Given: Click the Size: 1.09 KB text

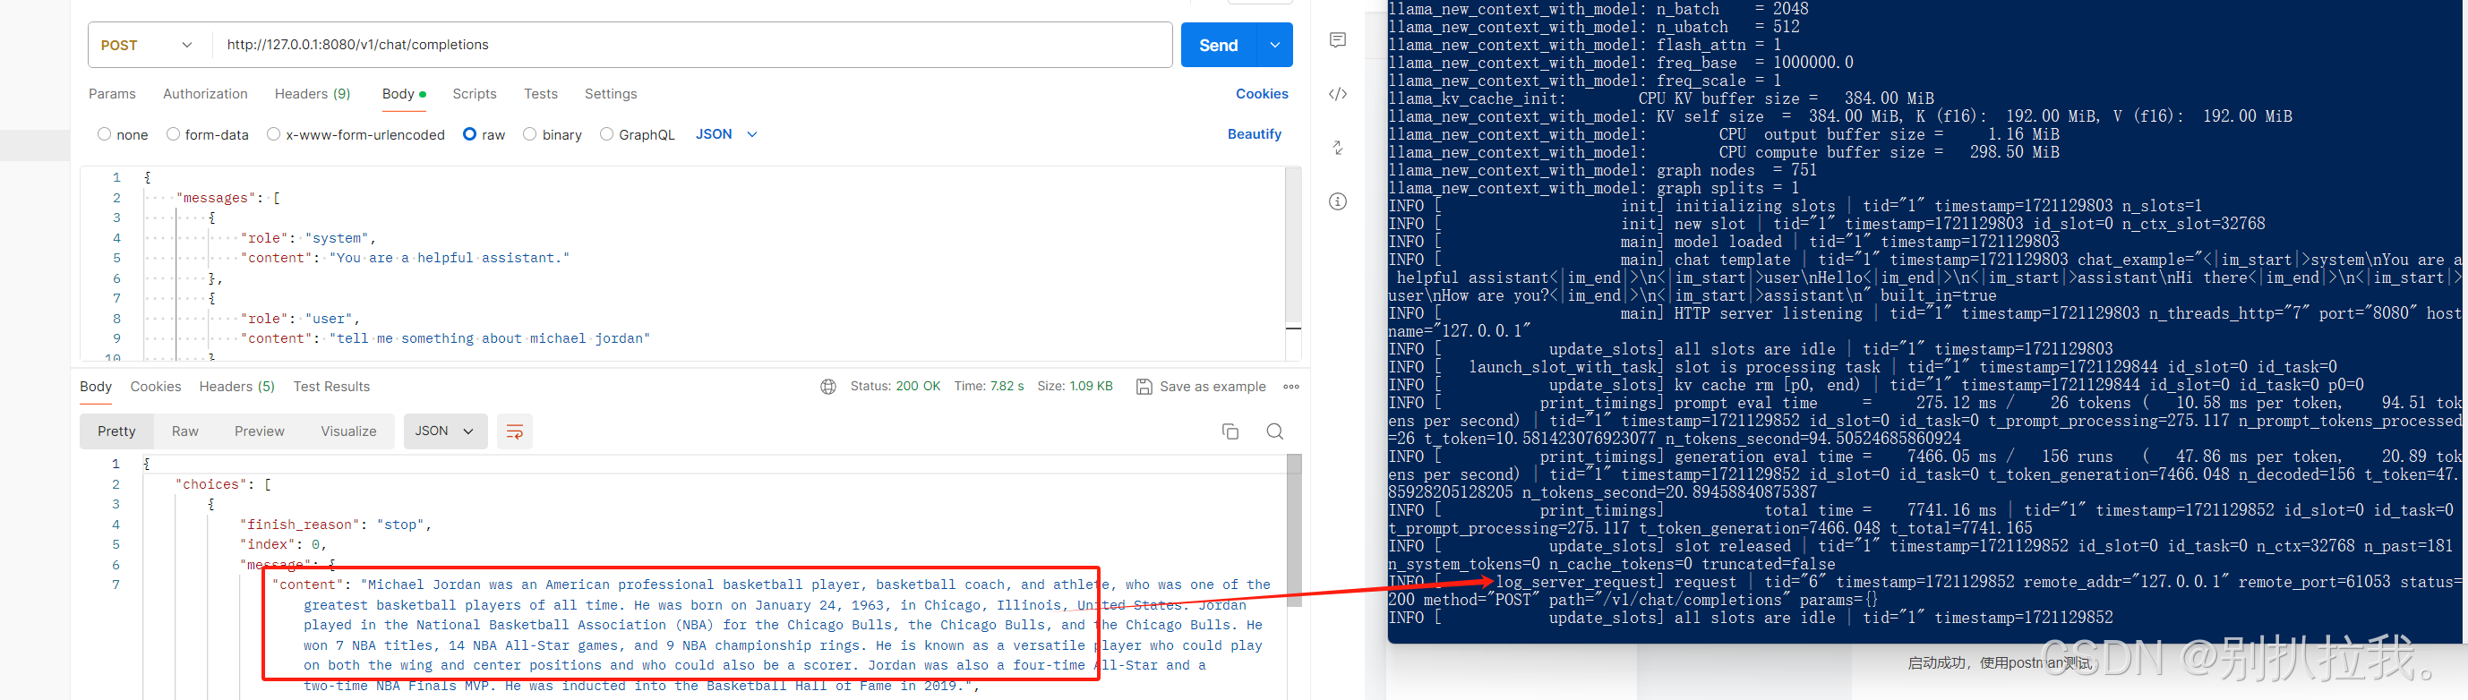Looking at the screenshot, I should point(1075,387).
